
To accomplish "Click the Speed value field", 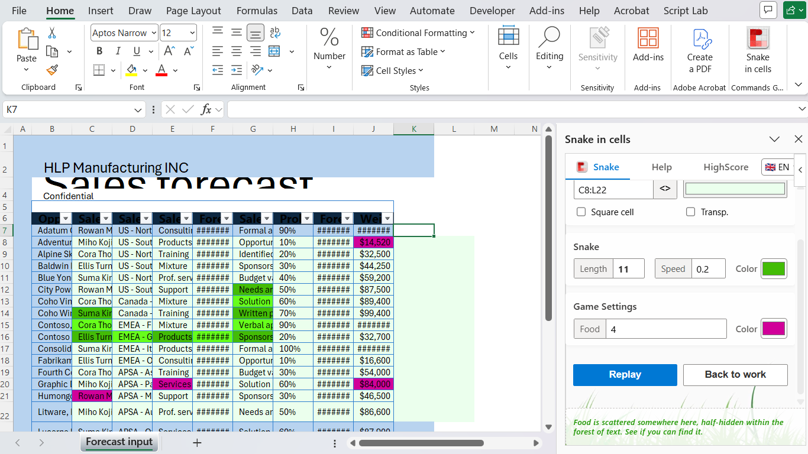I will pyautogui.click(x=709, y=269).
